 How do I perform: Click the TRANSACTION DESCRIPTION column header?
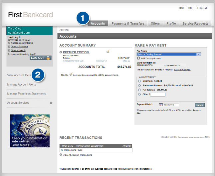[90, 146]
